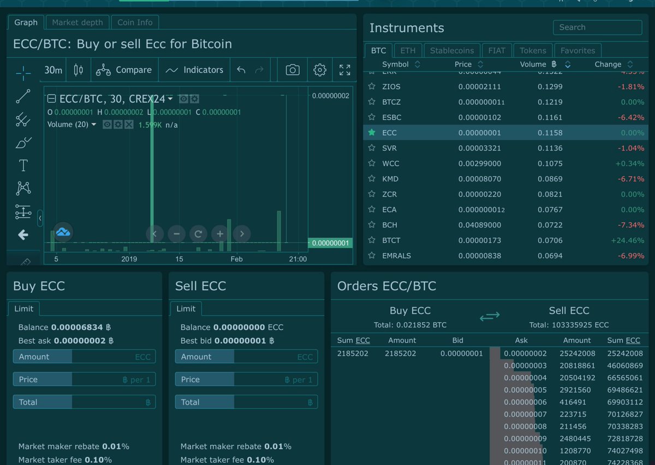The width and height of the screenshot is (655, 465).
Task: Select the XABCD pattern tool
Action: click(x=23, y=189)
